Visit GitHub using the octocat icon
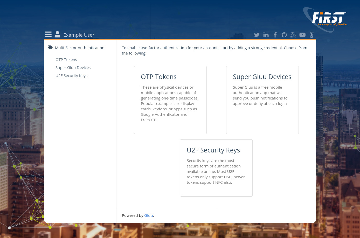 [x=284, y=35]
